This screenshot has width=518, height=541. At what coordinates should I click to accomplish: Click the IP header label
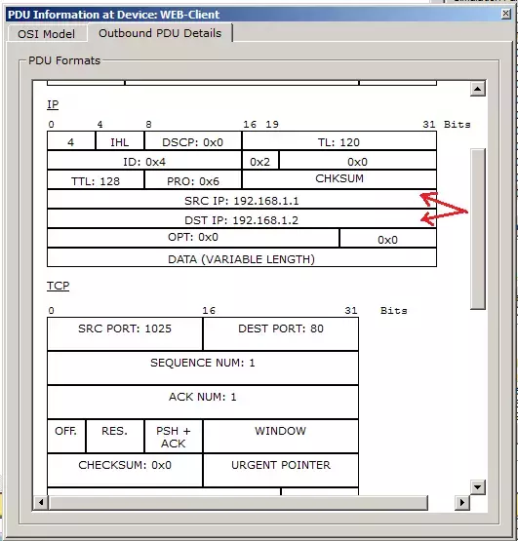53,104
